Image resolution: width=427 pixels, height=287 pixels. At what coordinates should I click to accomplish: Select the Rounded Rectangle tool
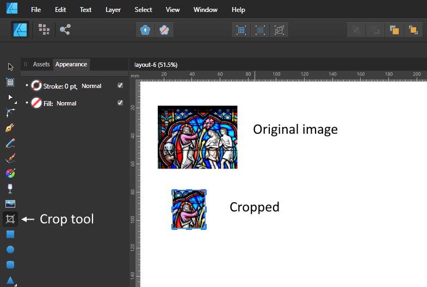click(10, 265)
